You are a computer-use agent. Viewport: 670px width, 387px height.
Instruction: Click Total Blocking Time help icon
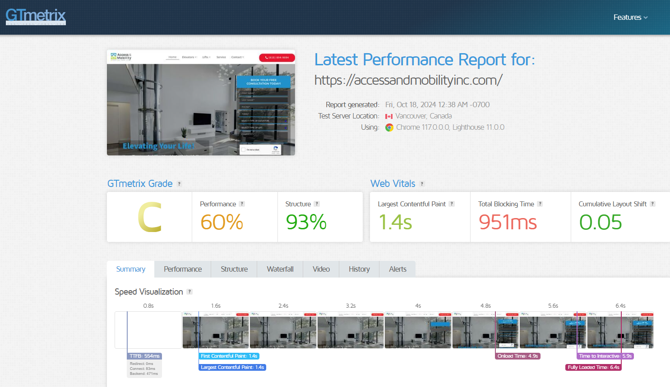tap(540, 204)
